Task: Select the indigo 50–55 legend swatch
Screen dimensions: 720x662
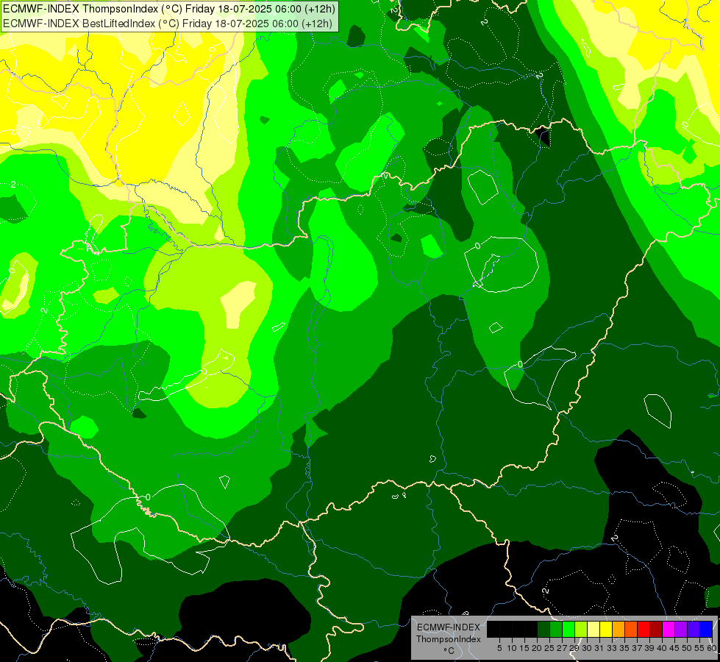Action: (694, 629)
